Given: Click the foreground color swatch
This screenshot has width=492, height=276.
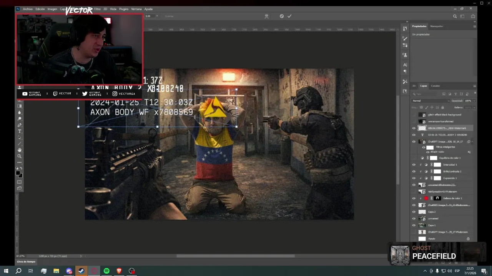Looking at the screenshot, I should pos(18,173).
